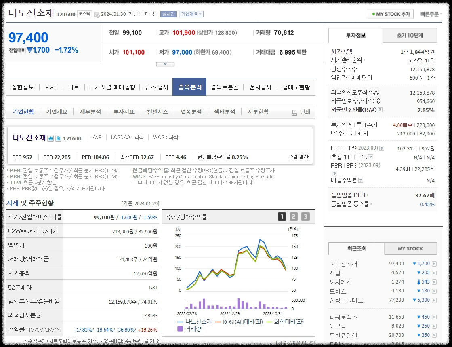Click the 52주베타 value 1.31
Image resolution: width=452 pixels, height=347 pixels.
[x=153, y=287]
